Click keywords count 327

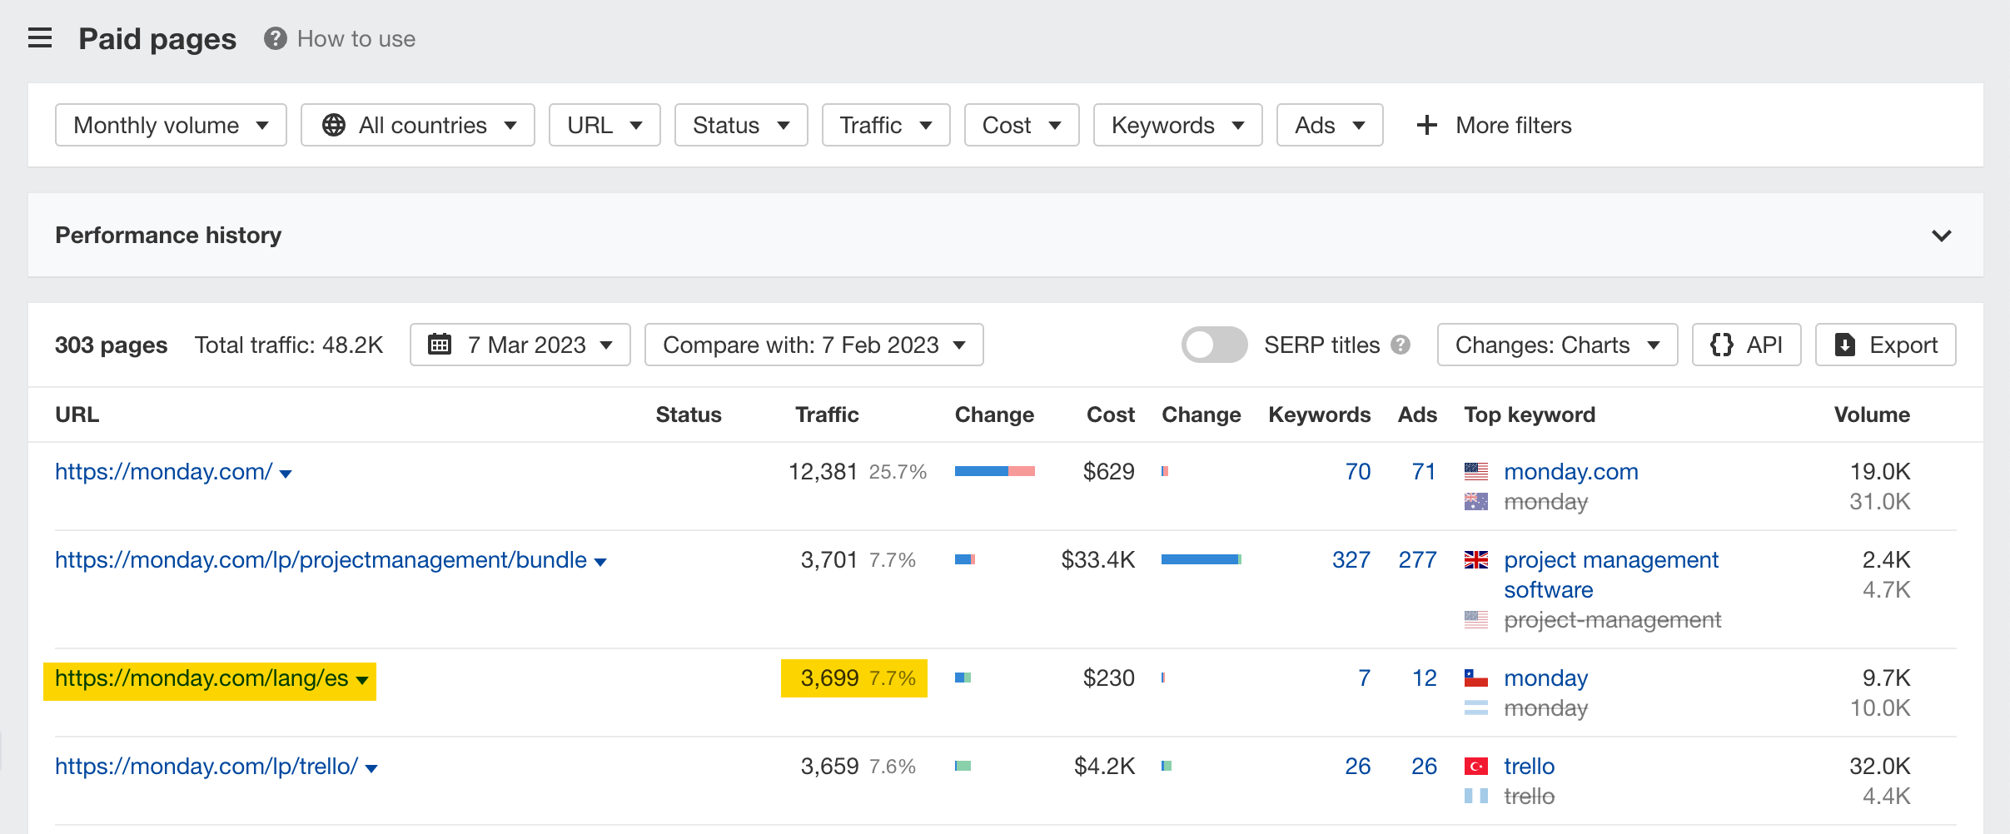pos(1351,559)
